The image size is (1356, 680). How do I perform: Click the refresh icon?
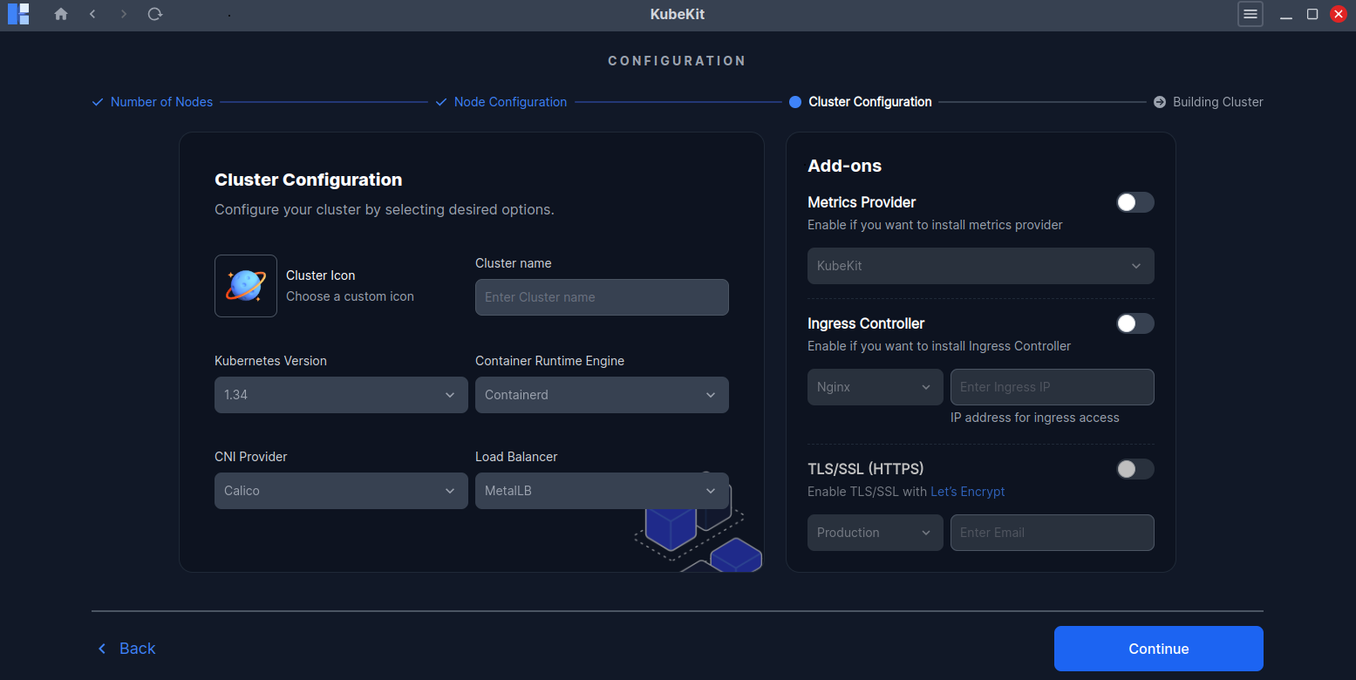[155, 14]
